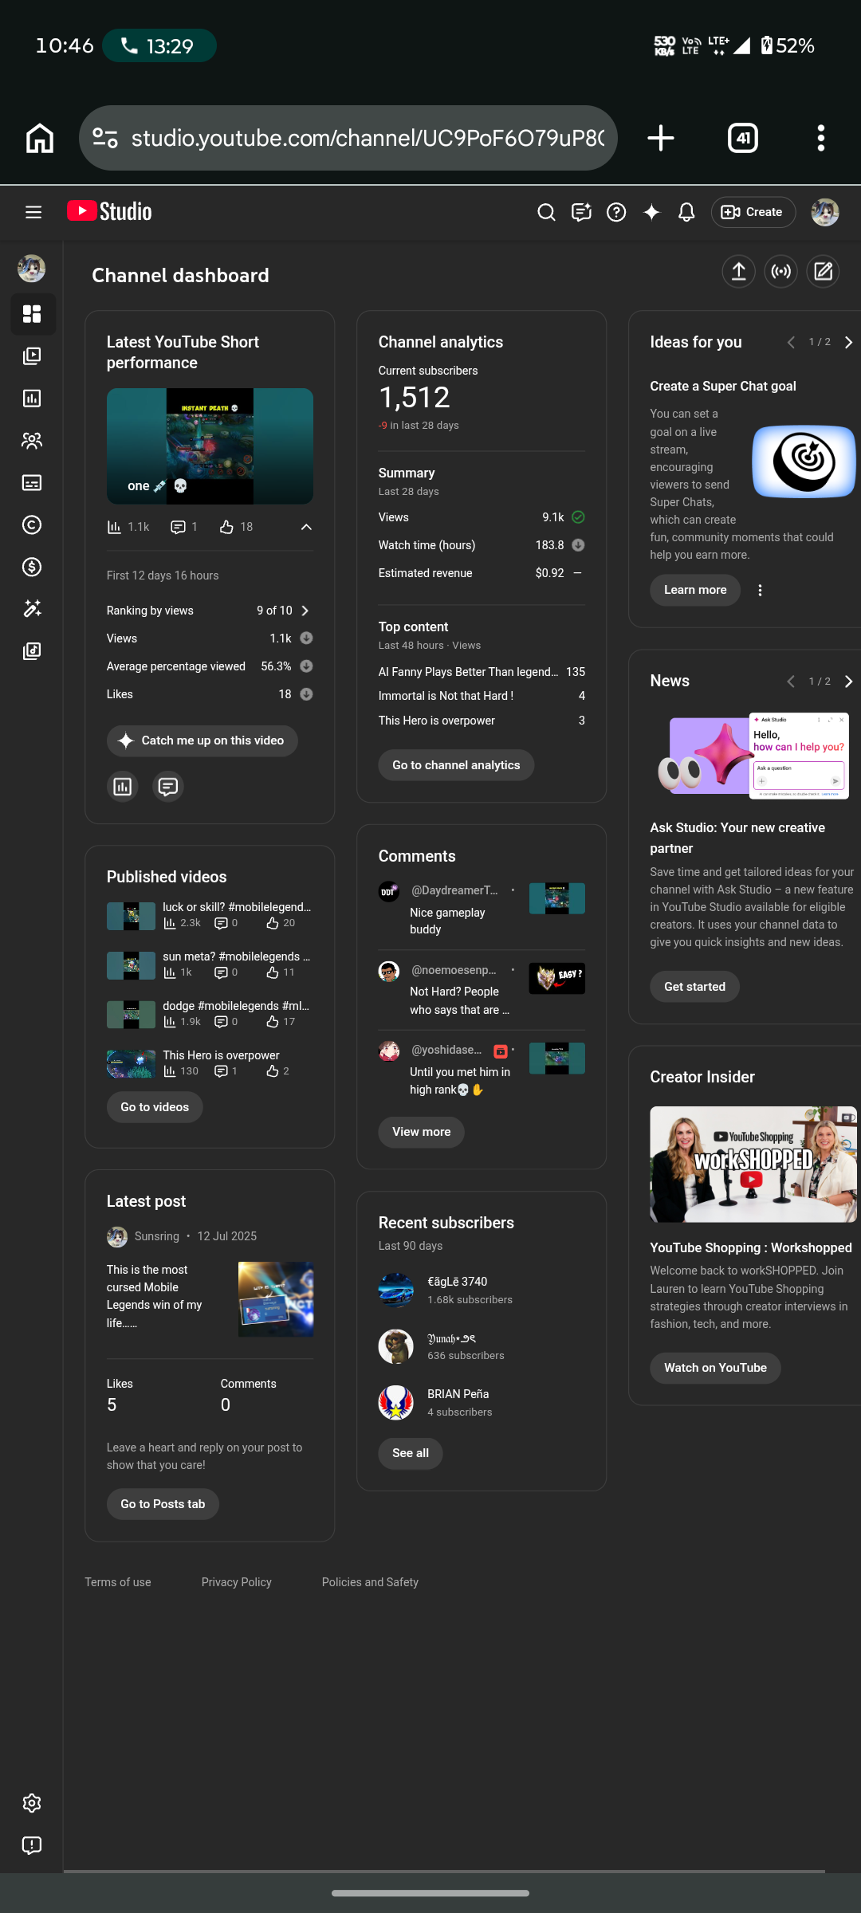Click Get started for Ask Studio

point(694,987)
